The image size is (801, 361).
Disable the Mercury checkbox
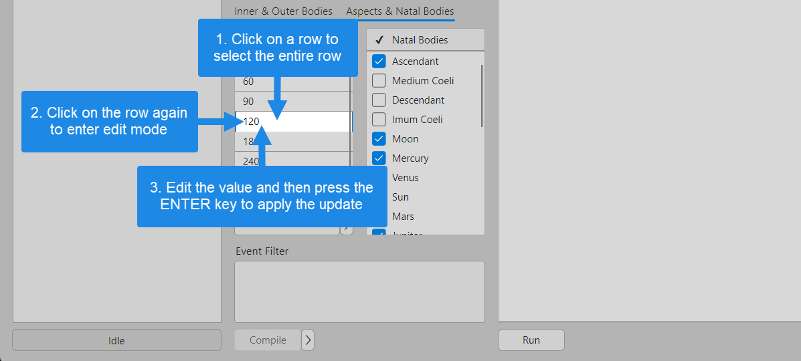379,158
